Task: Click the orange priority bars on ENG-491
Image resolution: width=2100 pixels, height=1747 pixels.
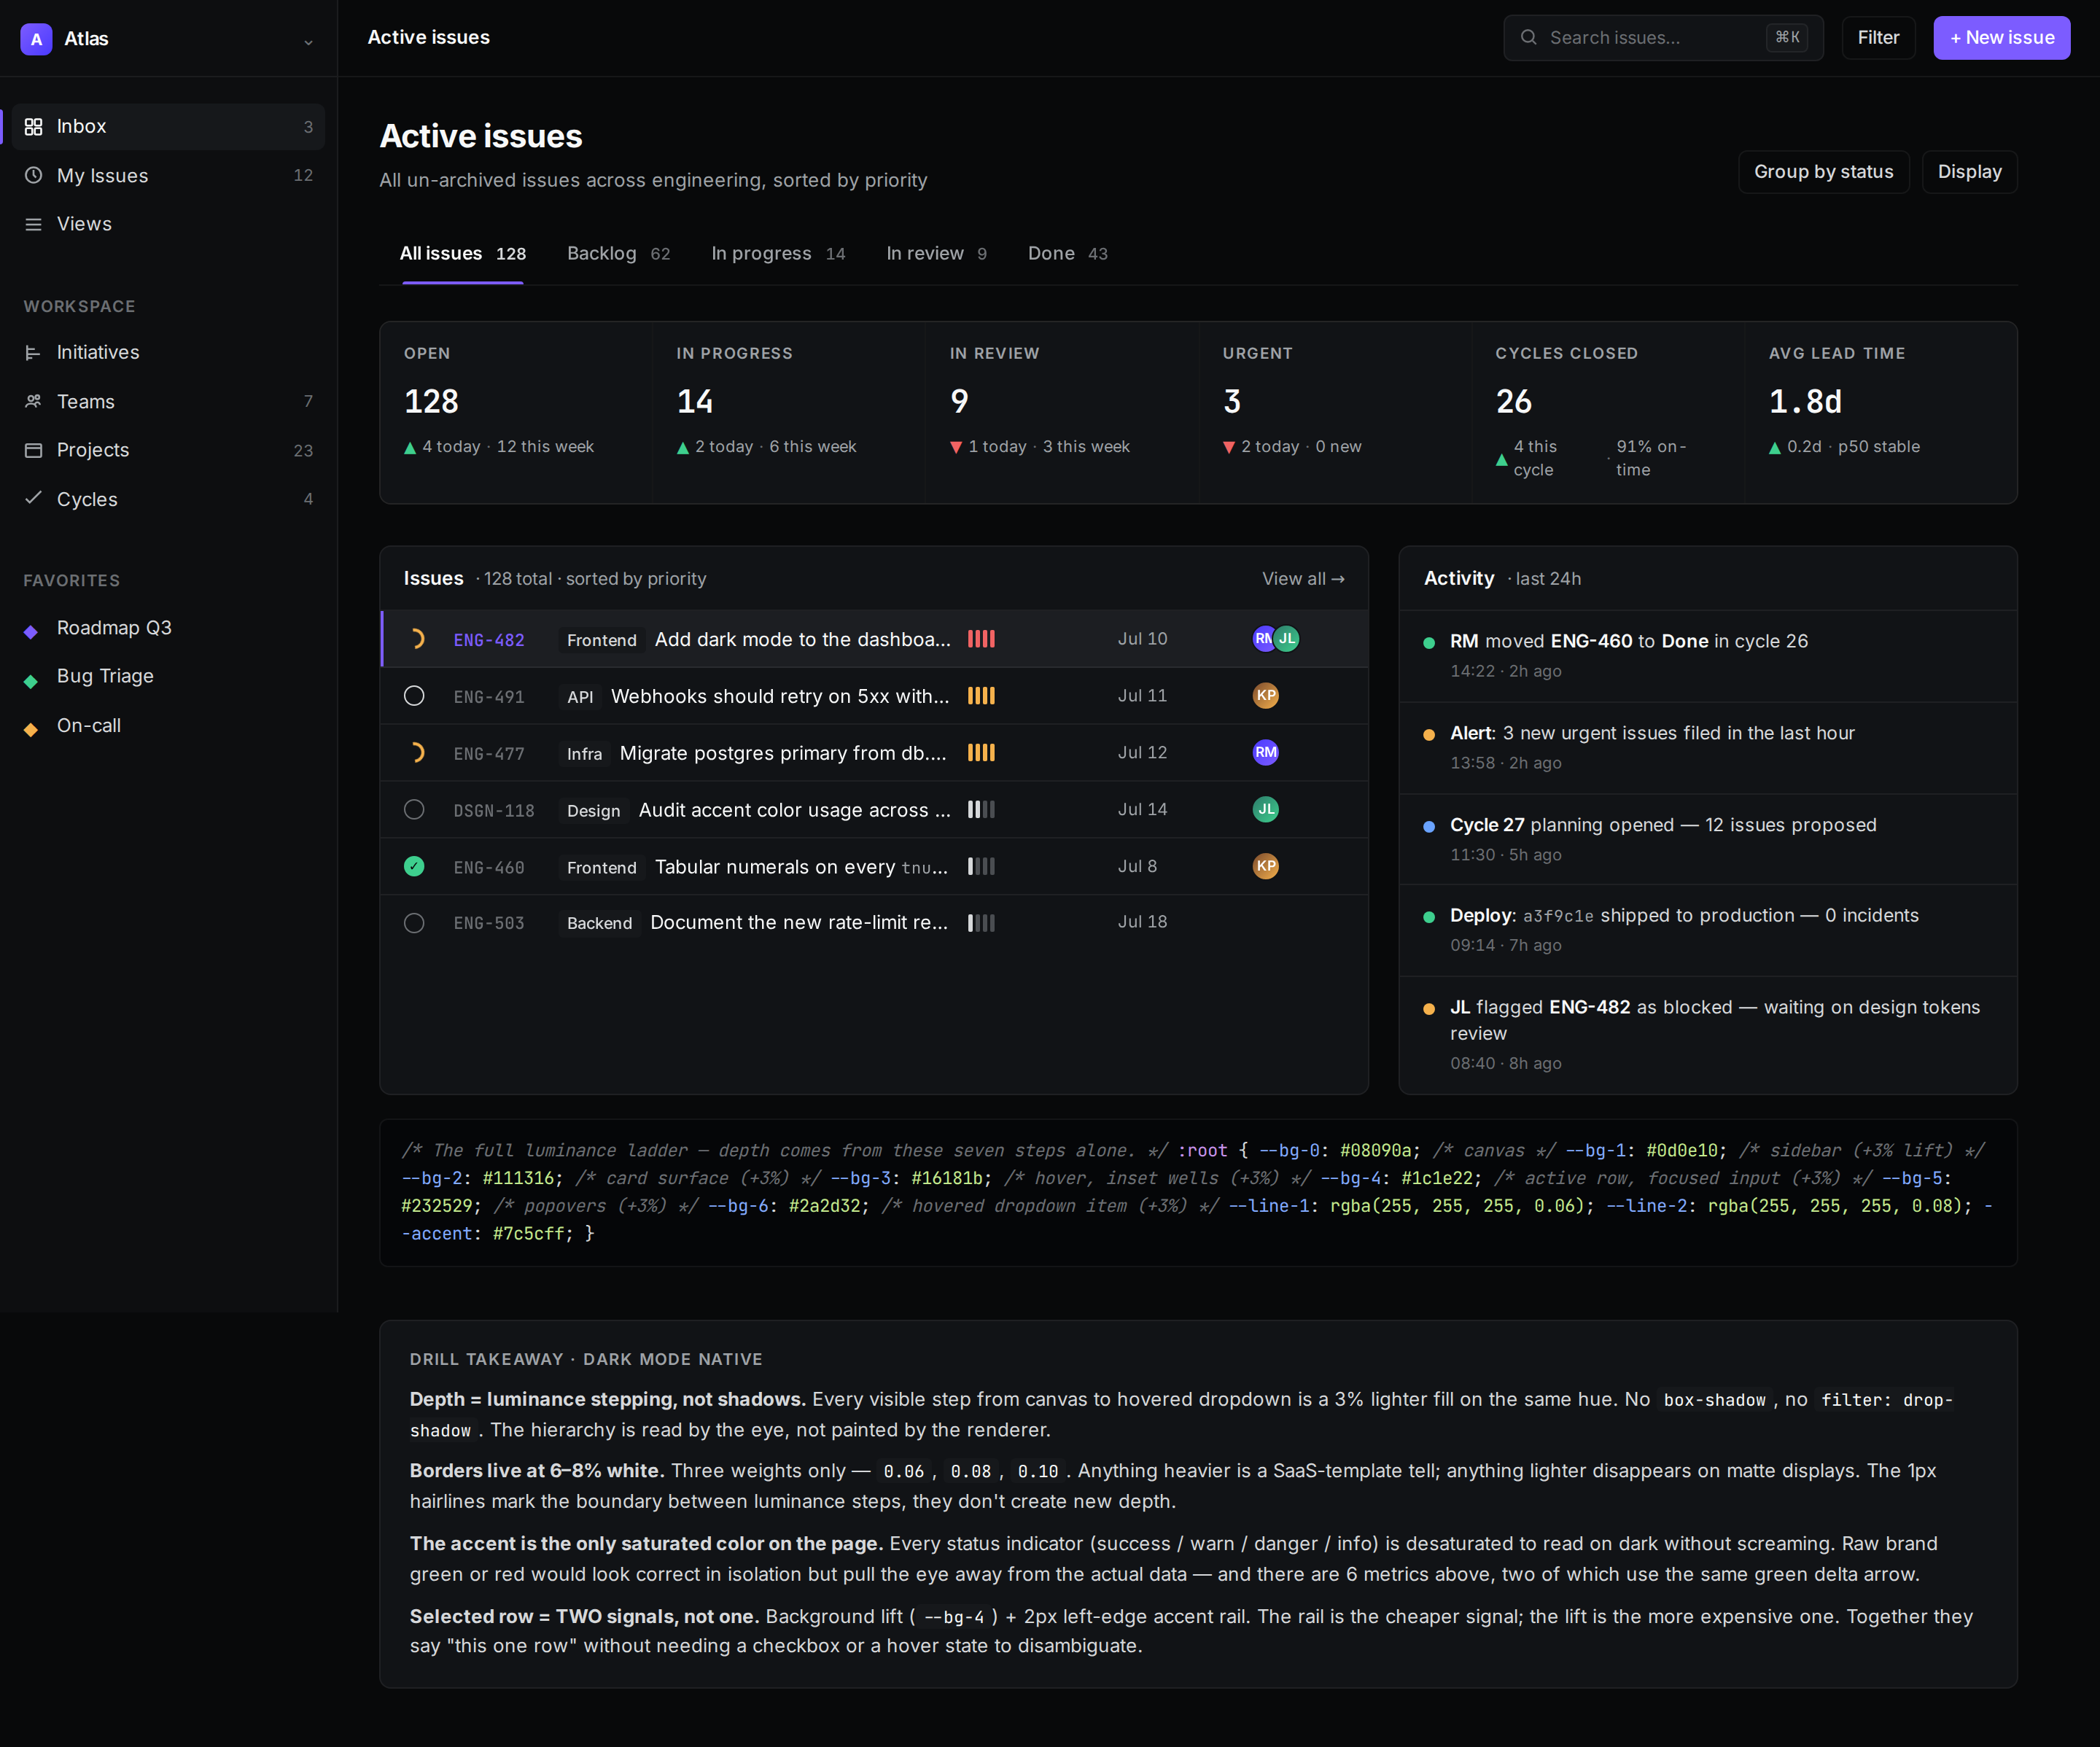Action: pyautogui.click(x=981, y=696)
